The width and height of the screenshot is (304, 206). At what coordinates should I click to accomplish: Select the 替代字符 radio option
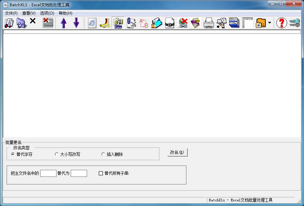[x=22, y=154]
